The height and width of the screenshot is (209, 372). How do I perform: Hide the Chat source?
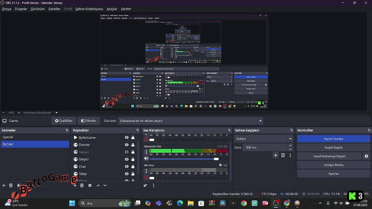(127, 167)
